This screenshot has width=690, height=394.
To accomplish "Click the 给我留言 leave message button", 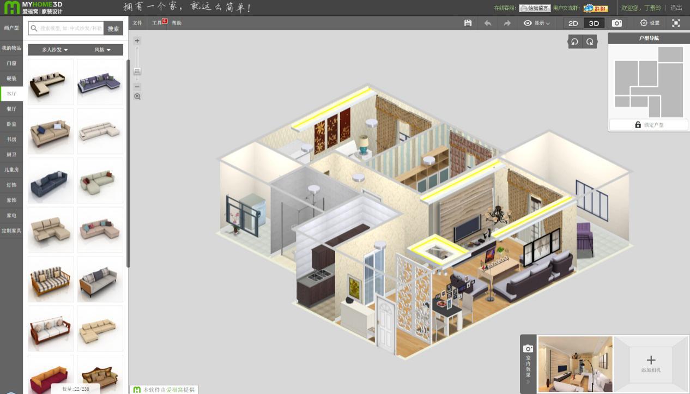I will click(535, 8).
